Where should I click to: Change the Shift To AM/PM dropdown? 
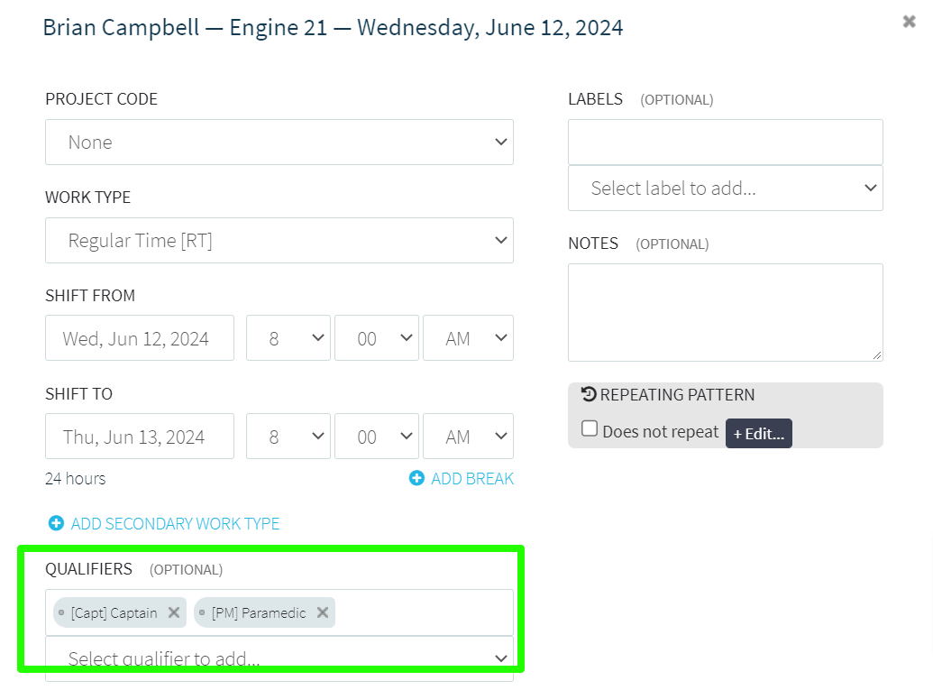click(x=468, y=437)
